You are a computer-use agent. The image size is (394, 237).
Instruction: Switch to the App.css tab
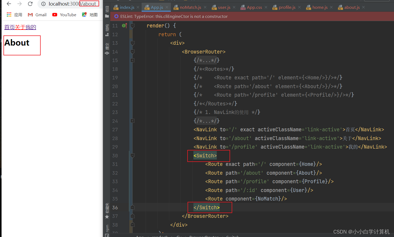point(254,7)
